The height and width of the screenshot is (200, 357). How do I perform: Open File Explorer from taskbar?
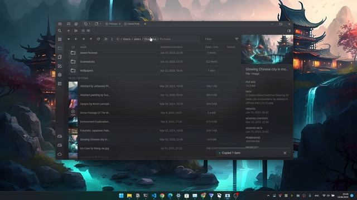click(129, 196)
